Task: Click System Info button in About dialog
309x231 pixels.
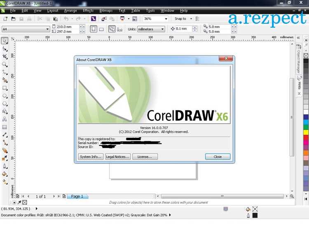Action: click(91, 157)
